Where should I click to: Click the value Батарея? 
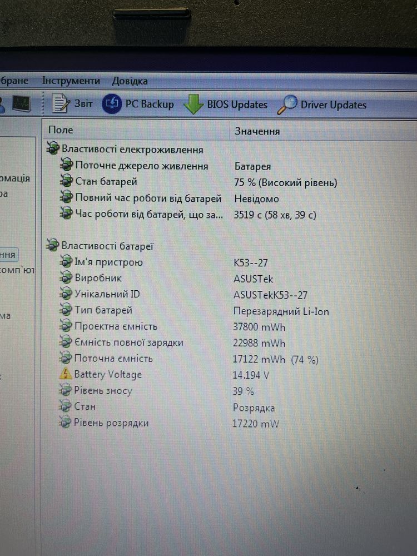point(252,166)
